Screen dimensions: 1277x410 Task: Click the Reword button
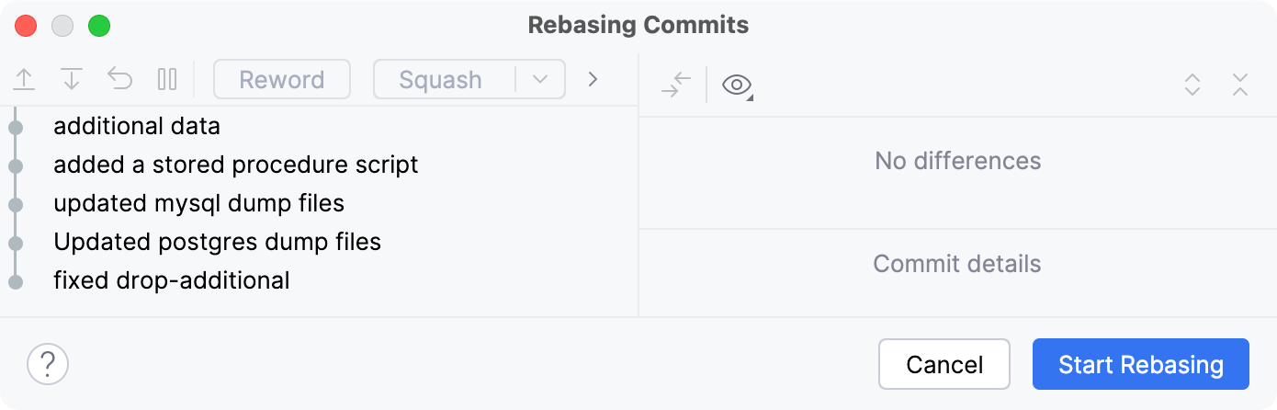coord(282,80)
